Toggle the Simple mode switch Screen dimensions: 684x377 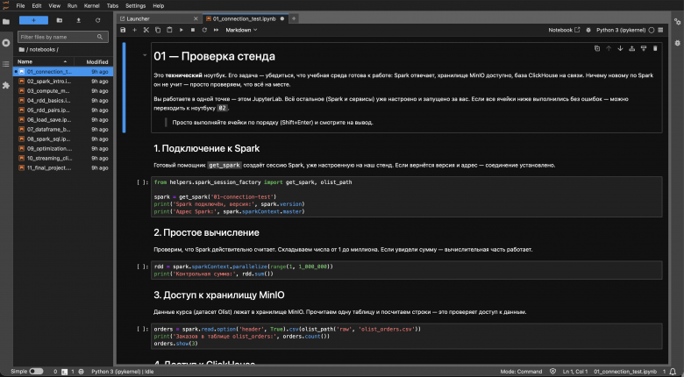(36, 372)
